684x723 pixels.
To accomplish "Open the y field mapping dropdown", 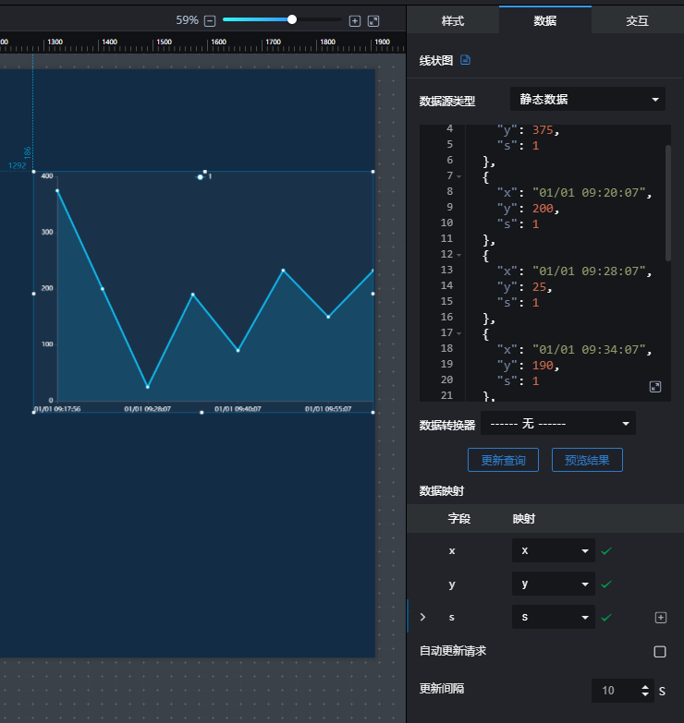I will point(553,584).
